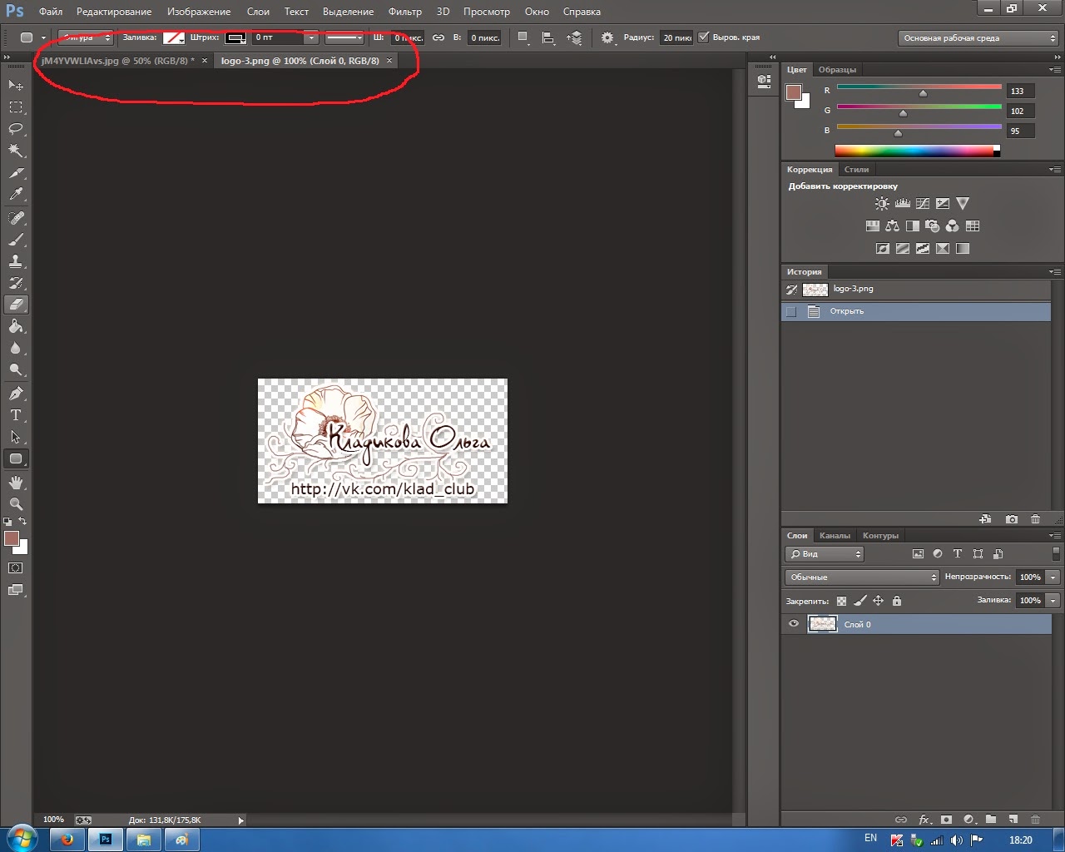This screenshot has height=852, width=1065.
Task: Toggle the Выров. края checkbox in options bar
Action: [703, 37]
